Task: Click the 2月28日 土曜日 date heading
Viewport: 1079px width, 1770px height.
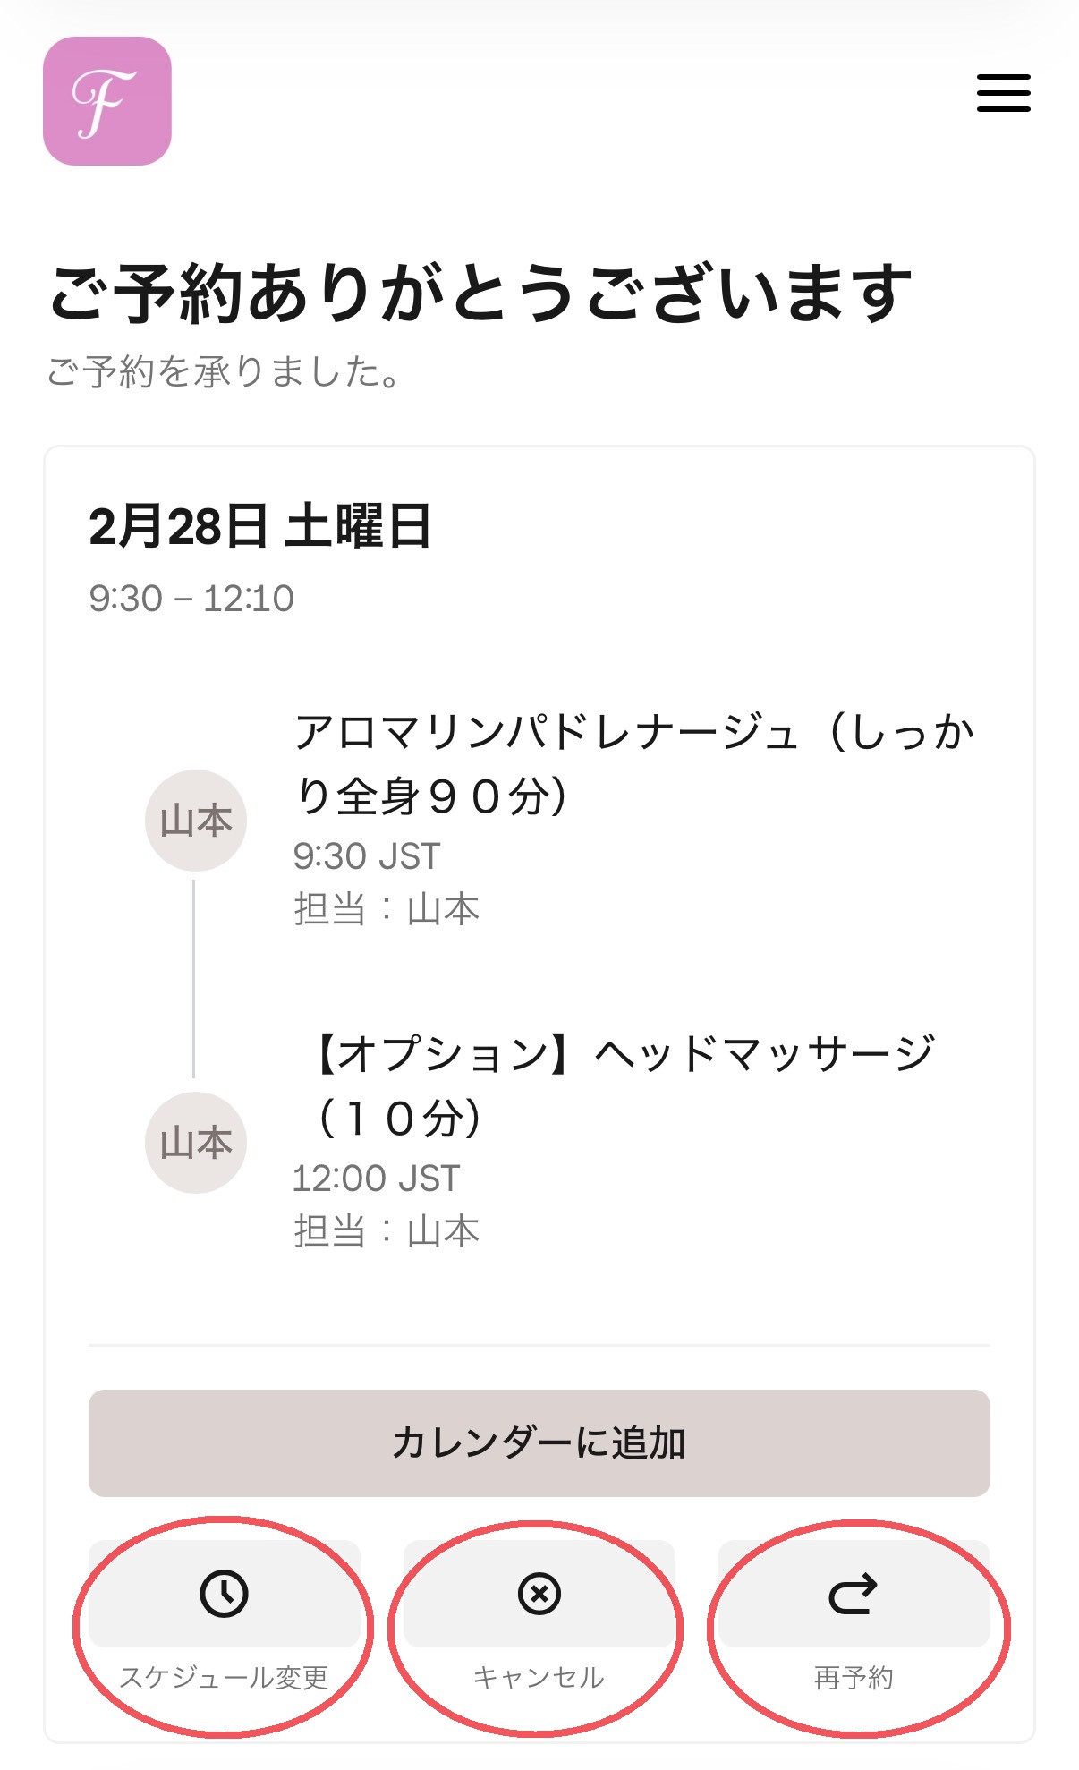Action: pos(260,526)
